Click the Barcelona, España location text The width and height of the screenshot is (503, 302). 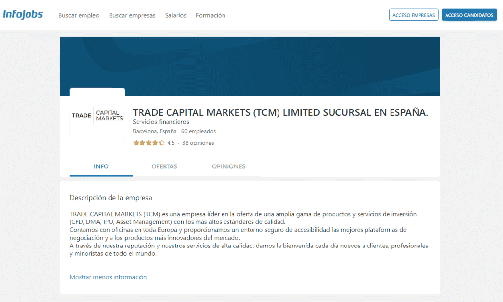pyautogui.click(x=155, y=131)
